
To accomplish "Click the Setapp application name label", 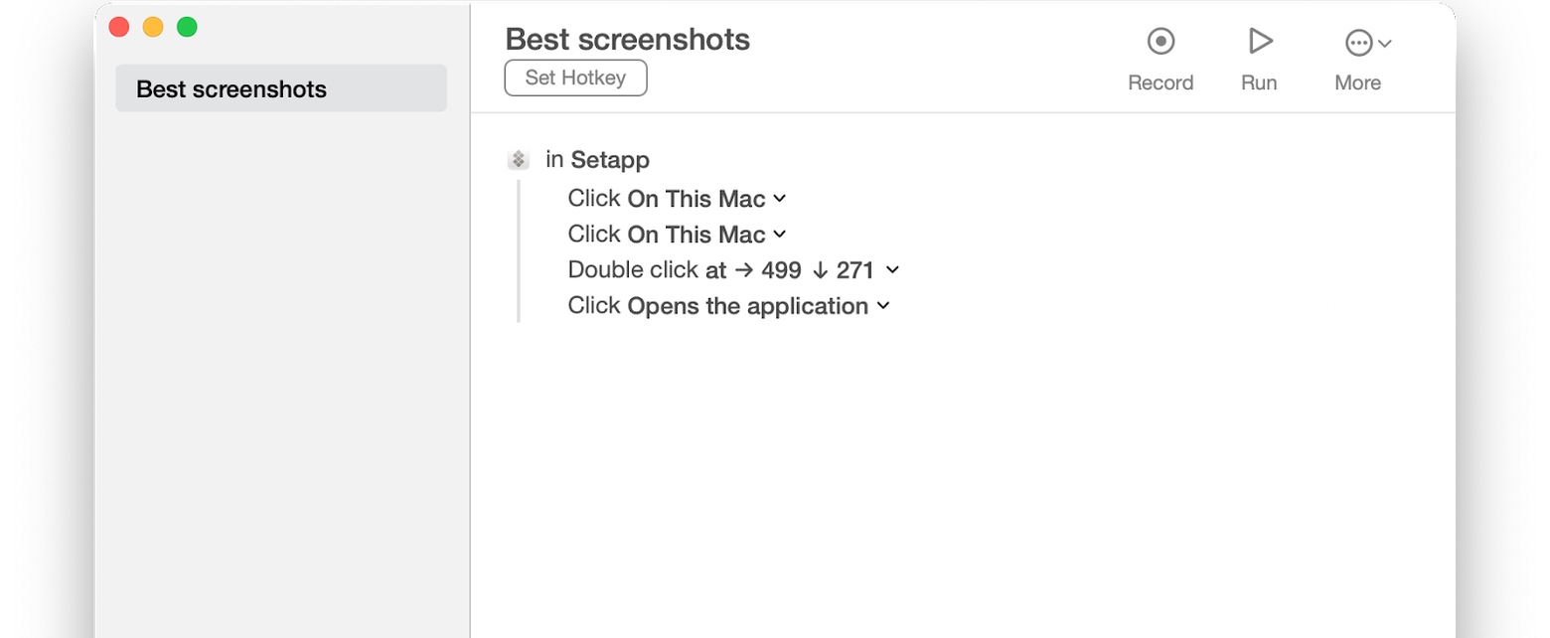I will (610, 159).
